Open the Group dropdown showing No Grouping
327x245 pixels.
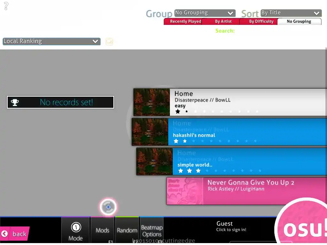point(205,13)
